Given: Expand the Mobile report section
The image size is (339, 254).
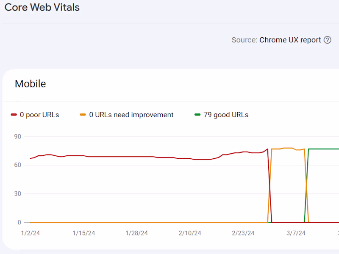Looking at the screenshot, I should click(x=30, y=84).
